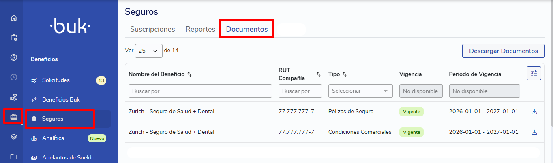Viewport: 553px width, 163px height.
Task: Click period dates in Condiciones Comerciales row
Action: tap(484, 132)
